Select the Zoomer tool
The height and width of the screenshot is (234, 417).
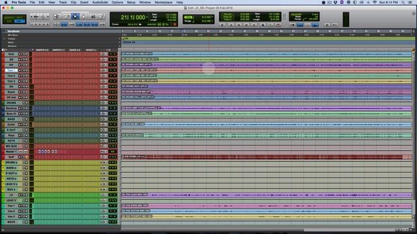(56, 16)
